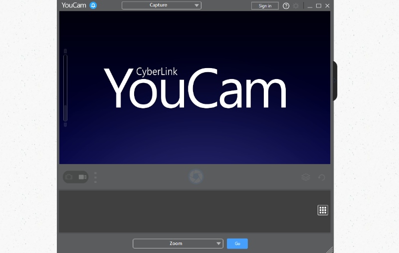Open the notification bell icon
The height and width of the screenshot is (253, 399).
pos(93,5)
